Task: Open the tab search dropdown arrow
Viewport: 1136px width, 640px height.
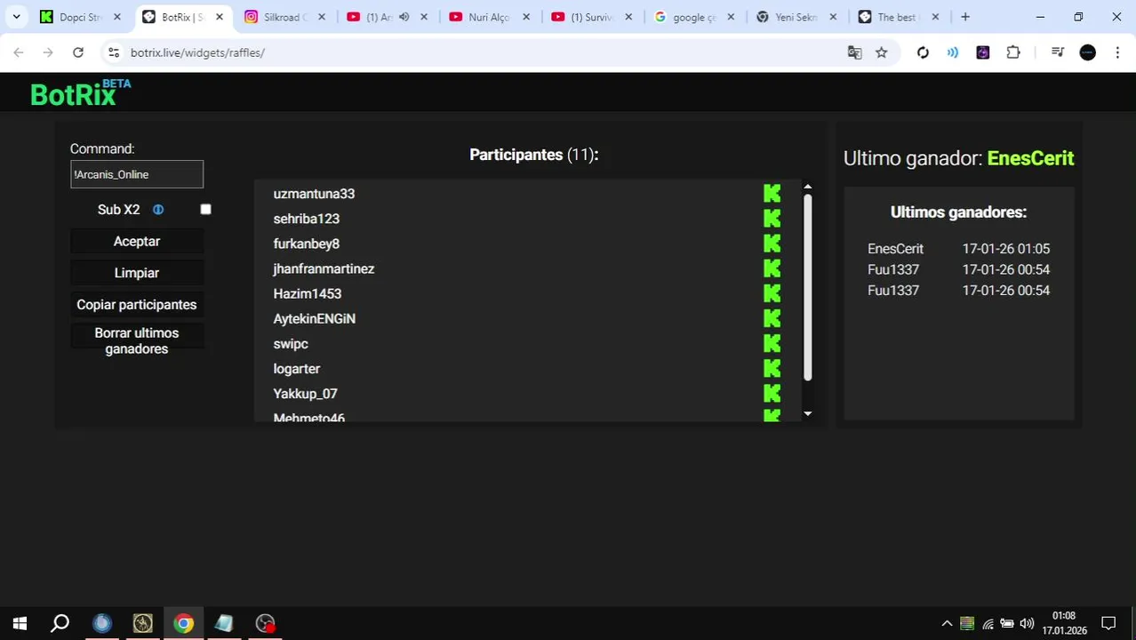Action: [16, 17]
